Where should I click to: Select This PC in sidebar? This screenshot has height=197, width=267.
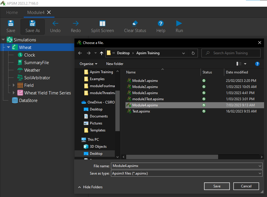tap(90, 140)
